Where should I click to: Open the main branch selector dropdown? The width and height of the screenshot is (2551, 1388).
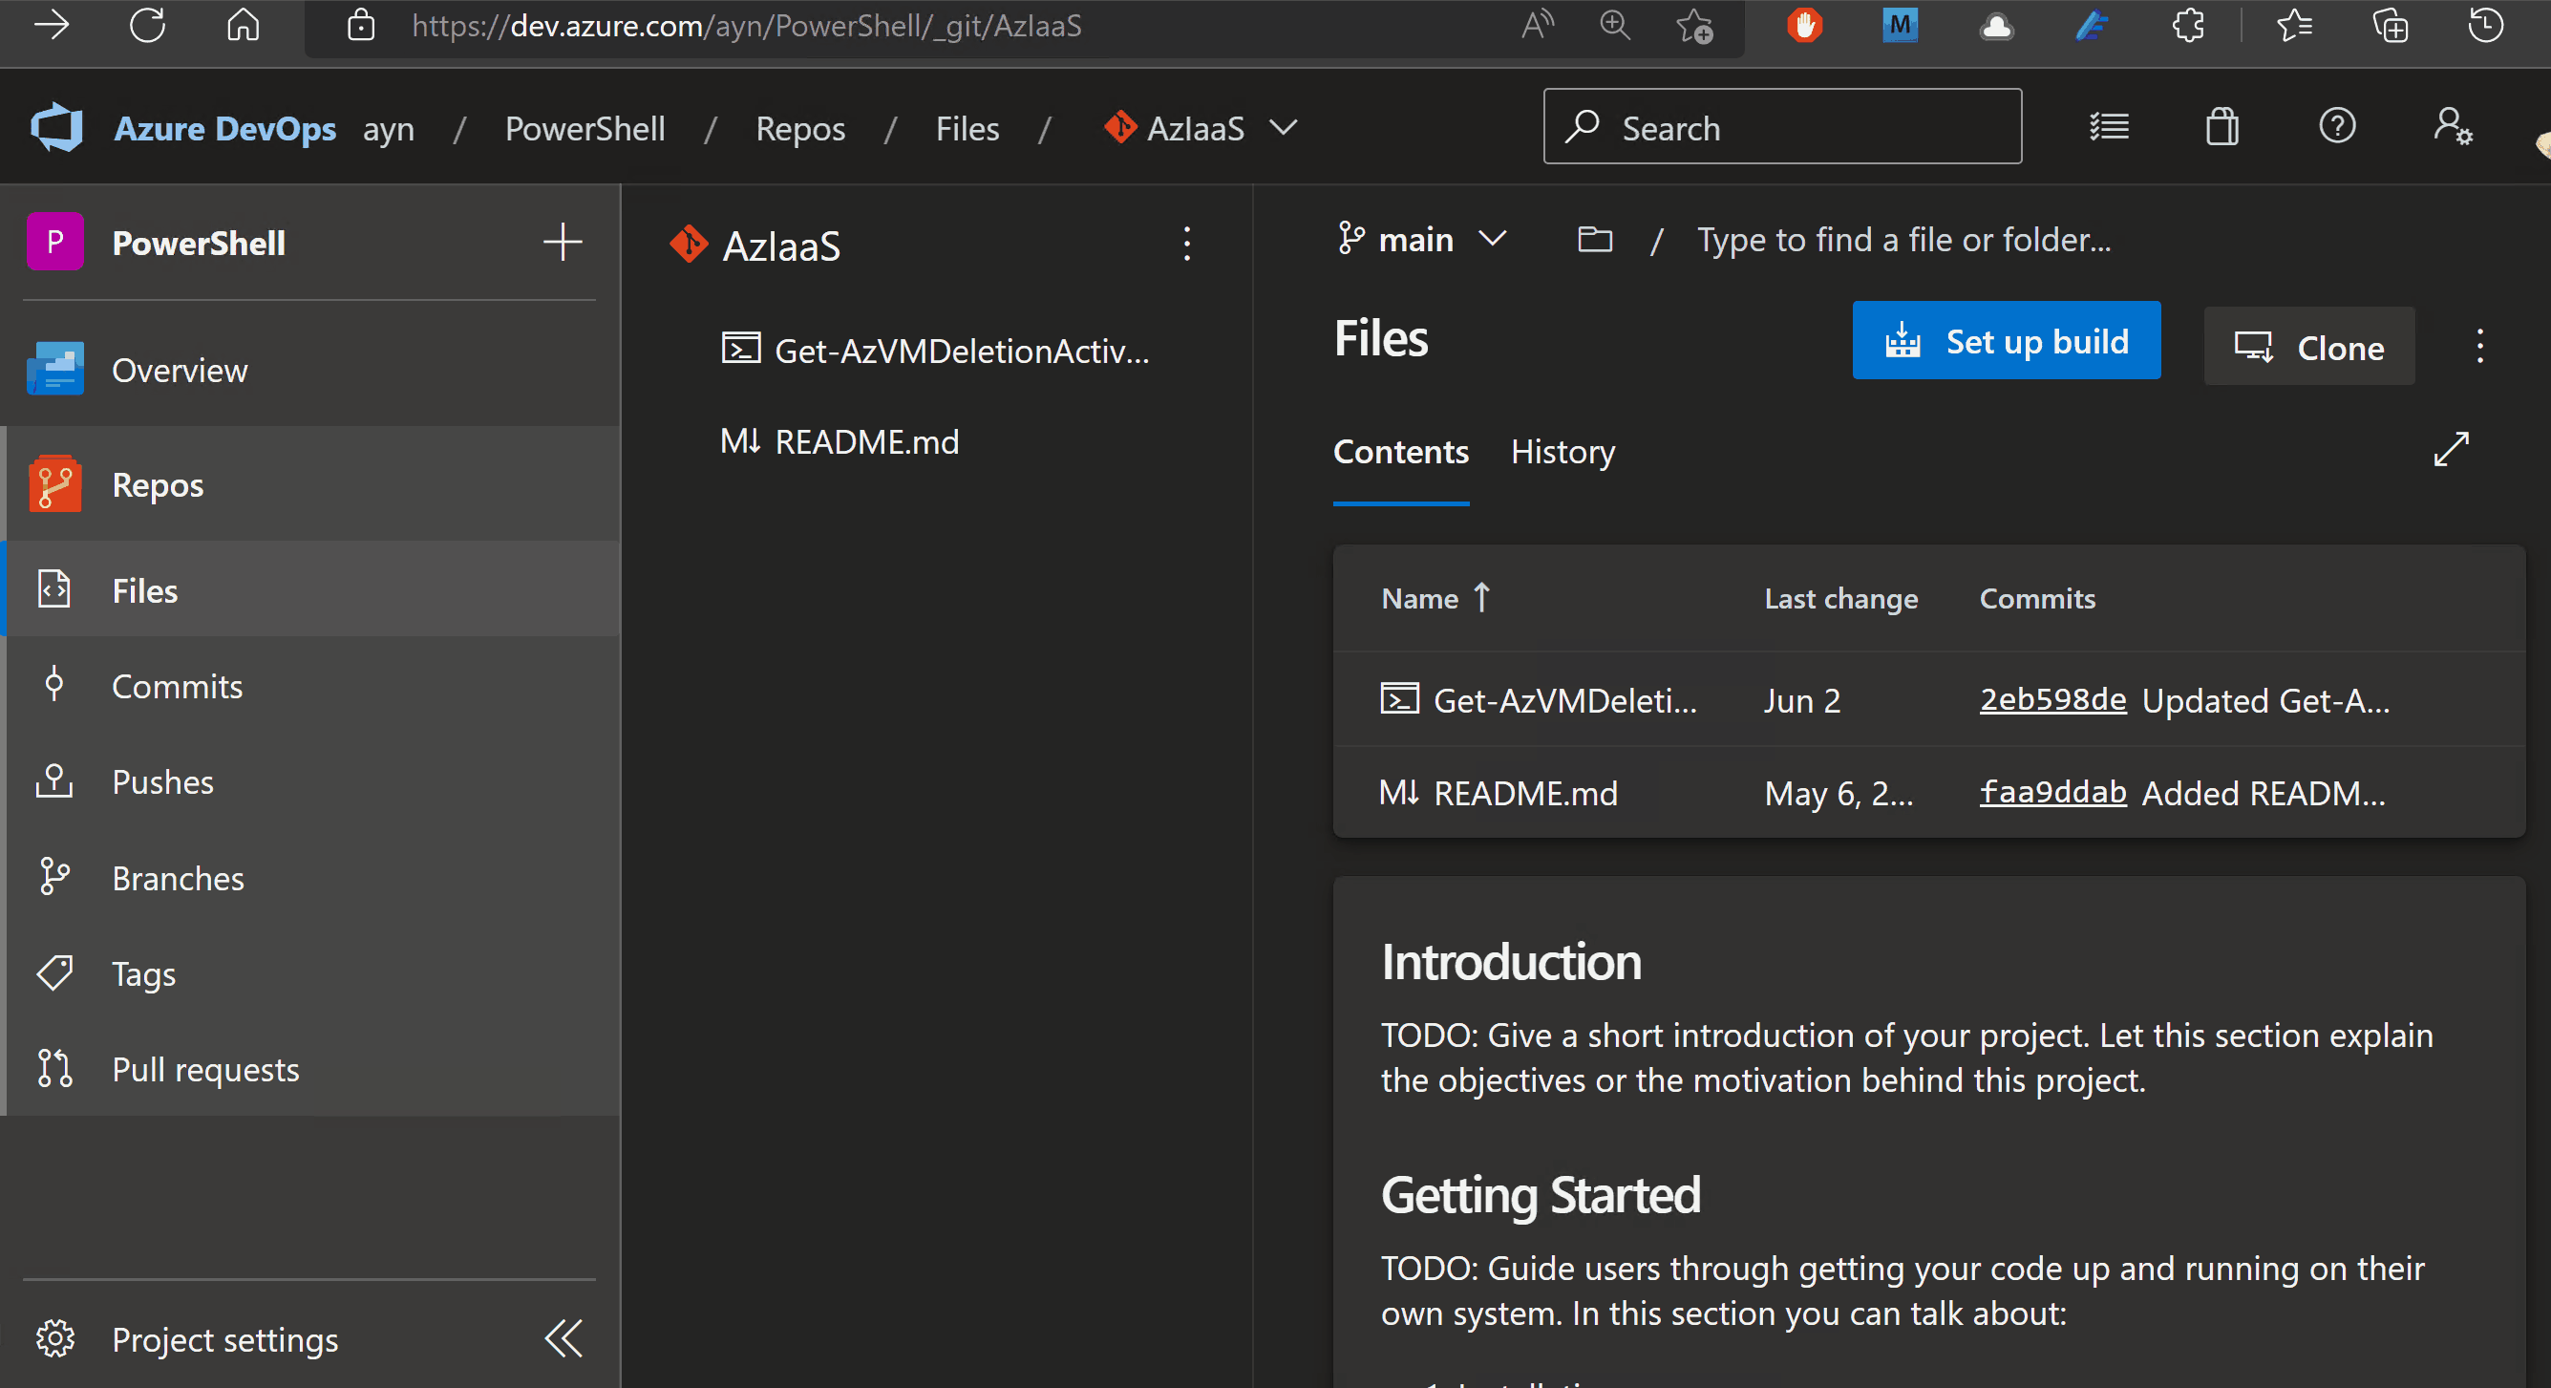(x=1495, y=239)
